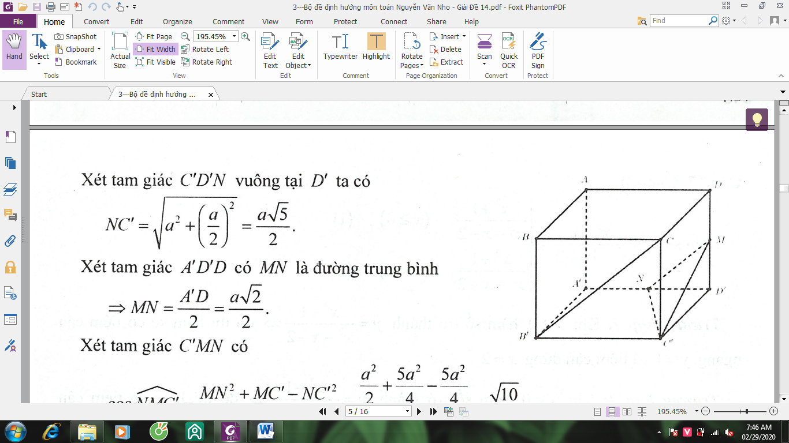Activate the Highlight tool
The width and height of the screenshot is (789, 443).
coord(376,48)
